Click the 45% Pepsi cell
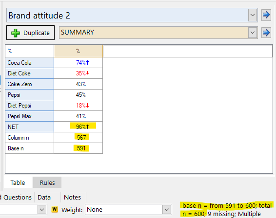Image resolution: width=276 pixels, height=218 pixels. pos(79,95)
